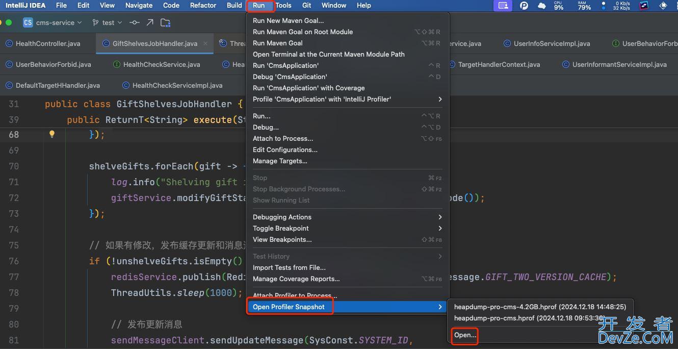Close the GiftShelvesJobHandler.java tab

tap(206, 43)
